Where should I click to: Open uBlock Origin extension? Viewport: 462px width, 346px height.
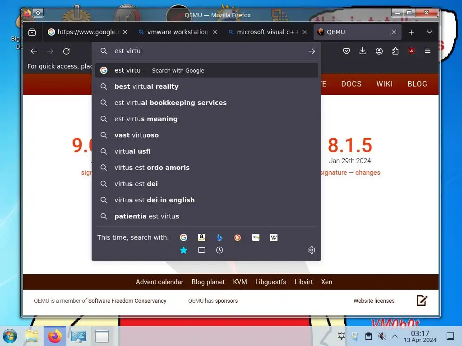(x=411, y=51)
